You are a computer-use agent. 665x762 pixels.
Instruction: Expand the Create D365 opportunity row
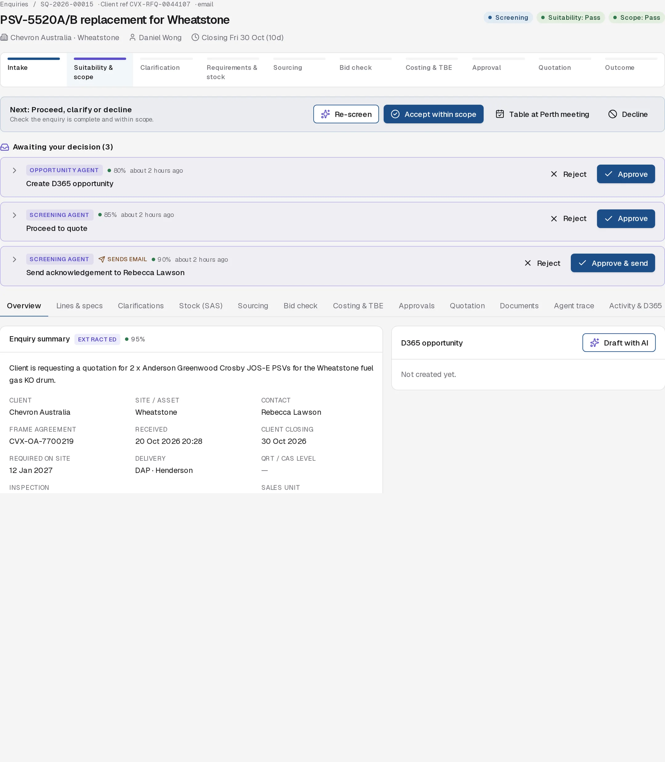(14, 170)
